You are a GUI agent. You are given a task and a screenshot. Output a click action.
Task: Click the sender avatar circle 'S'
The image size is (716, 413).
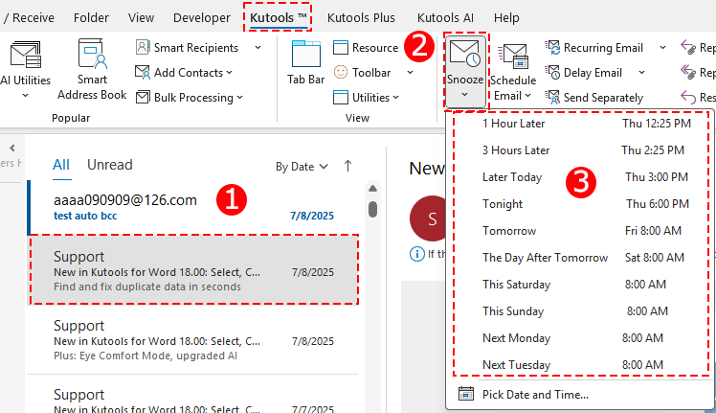(x=429, y=218)
